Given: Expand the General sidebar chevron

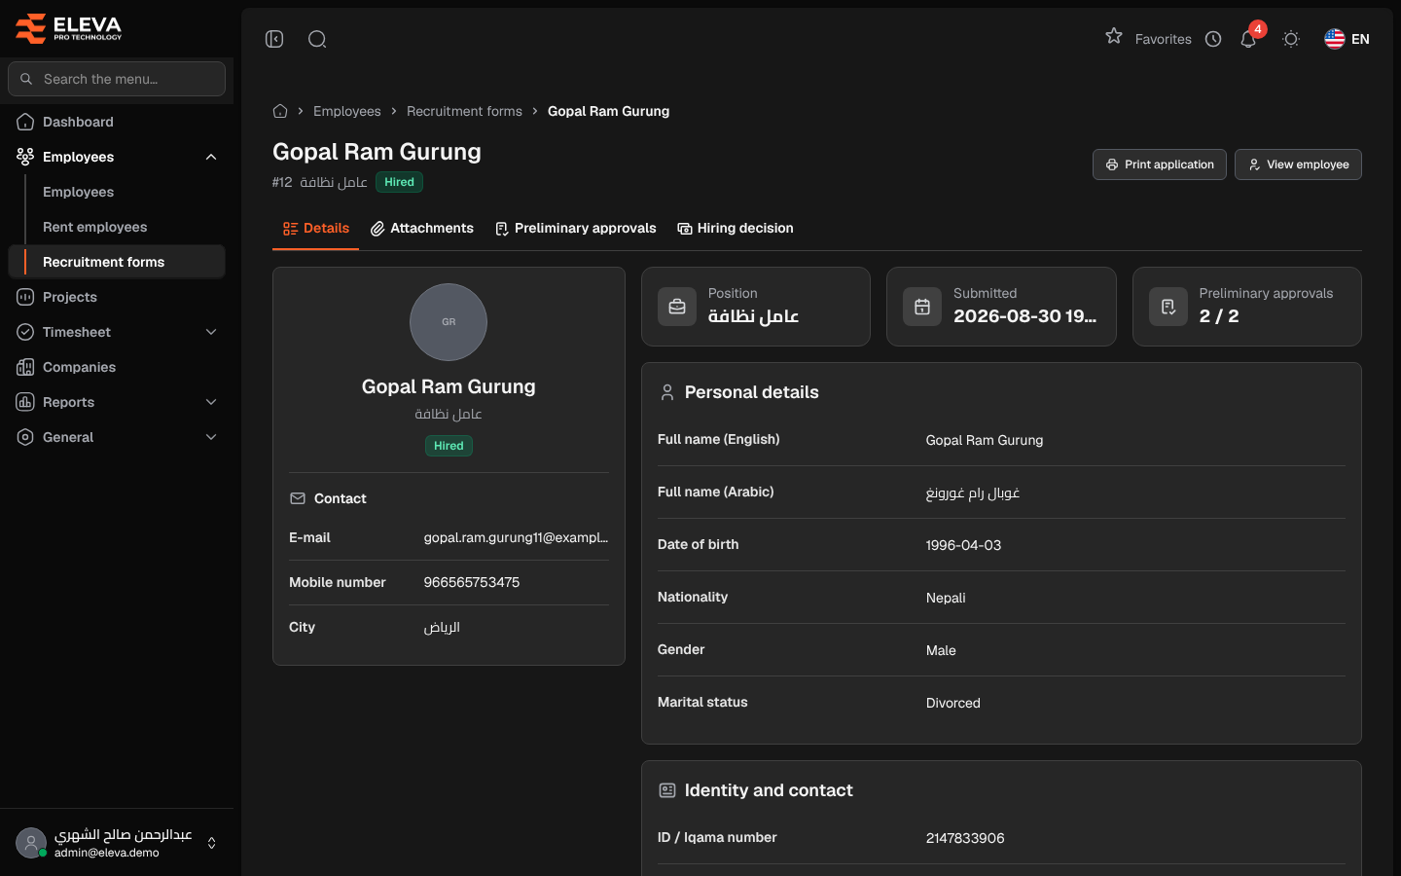Looking at the screenshot, I should (x=211, y=437).
